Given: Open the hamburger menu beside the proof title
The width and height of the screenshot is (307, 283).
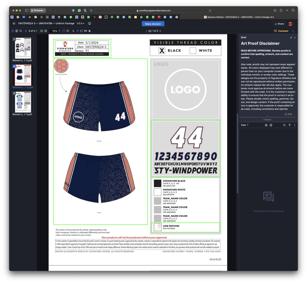Looking at the screenshot, I should point(14,24).
